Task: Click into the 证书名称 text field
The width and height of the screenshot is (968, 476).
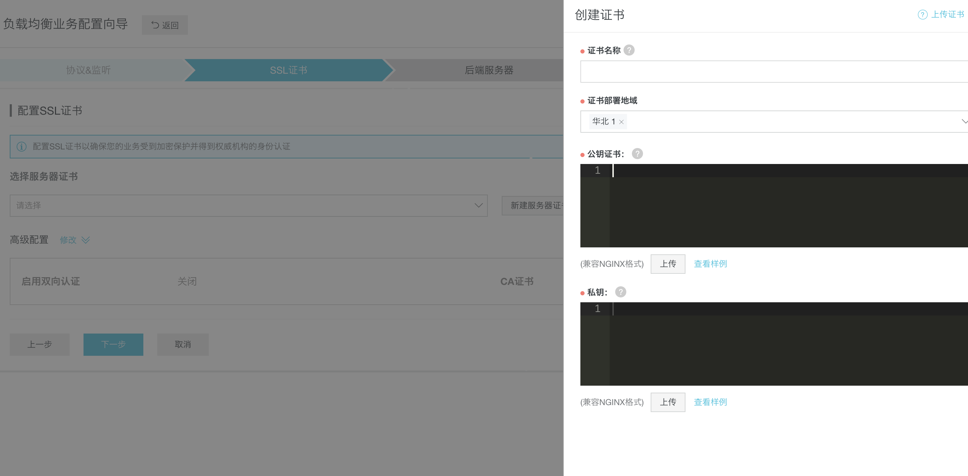Action: click(x=773, y=72)
